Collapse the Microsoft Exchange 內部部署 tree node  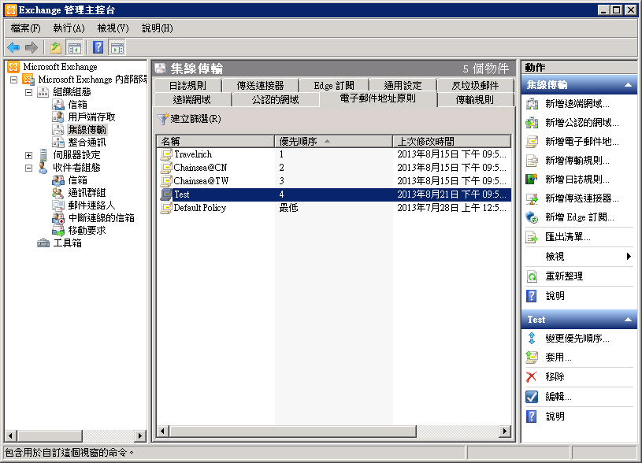click(14, 80)
